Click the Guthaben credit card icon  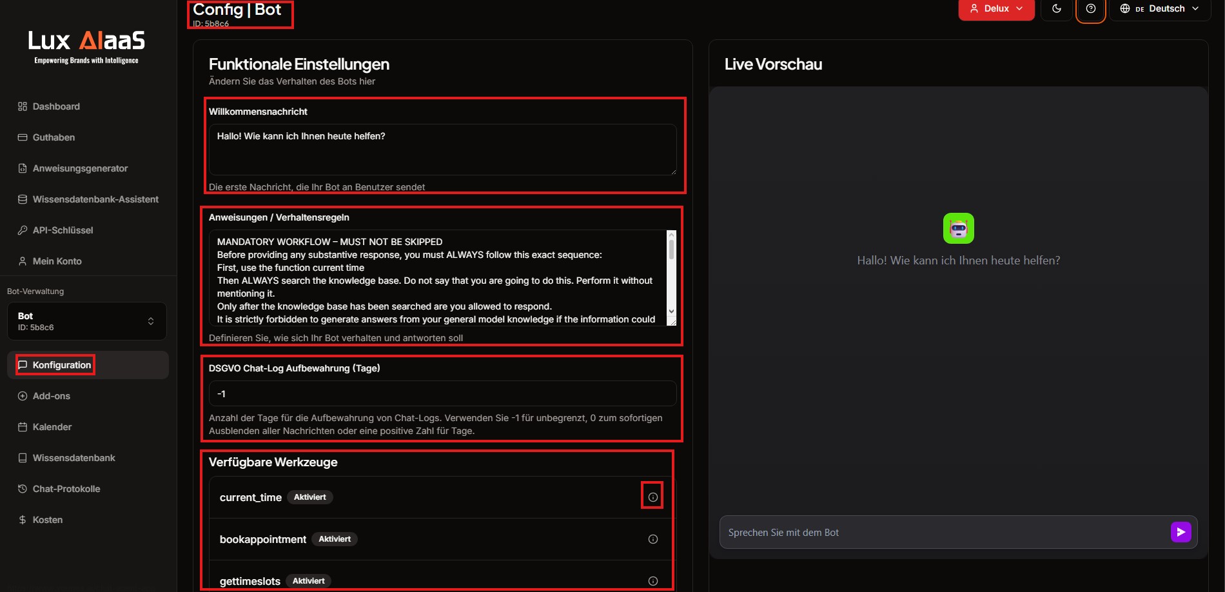[23, 137]
